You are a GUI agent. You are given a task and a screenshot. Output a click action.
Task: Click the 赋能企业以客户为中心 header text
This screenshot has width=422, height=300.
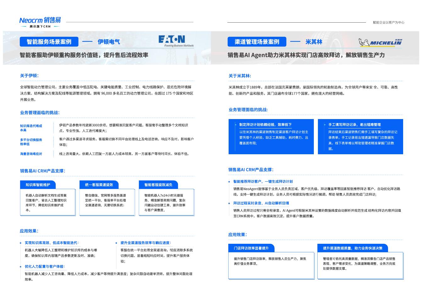tap(388, 22)
